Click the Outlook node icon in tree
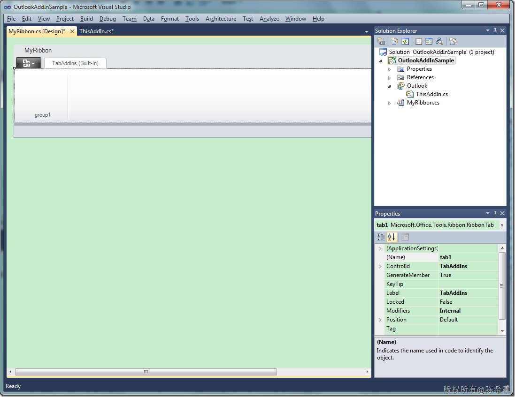515x397 pixels. click(x=401, y=86)
